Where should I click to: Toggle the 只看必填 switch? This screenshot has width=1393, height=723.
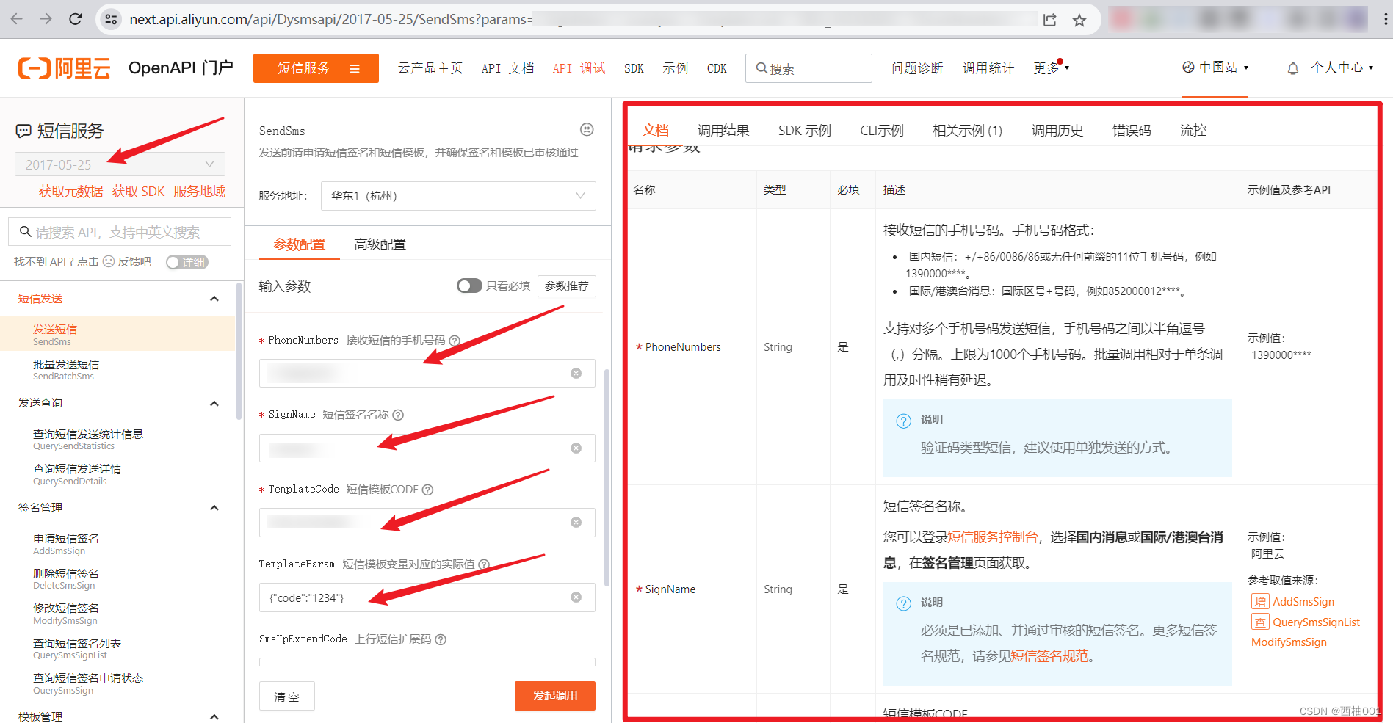469,286
